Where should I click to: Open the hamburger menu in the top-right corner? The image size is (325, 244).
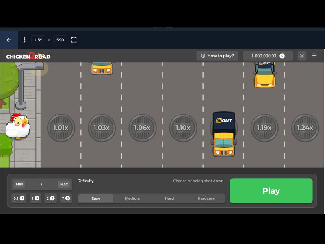314,56
